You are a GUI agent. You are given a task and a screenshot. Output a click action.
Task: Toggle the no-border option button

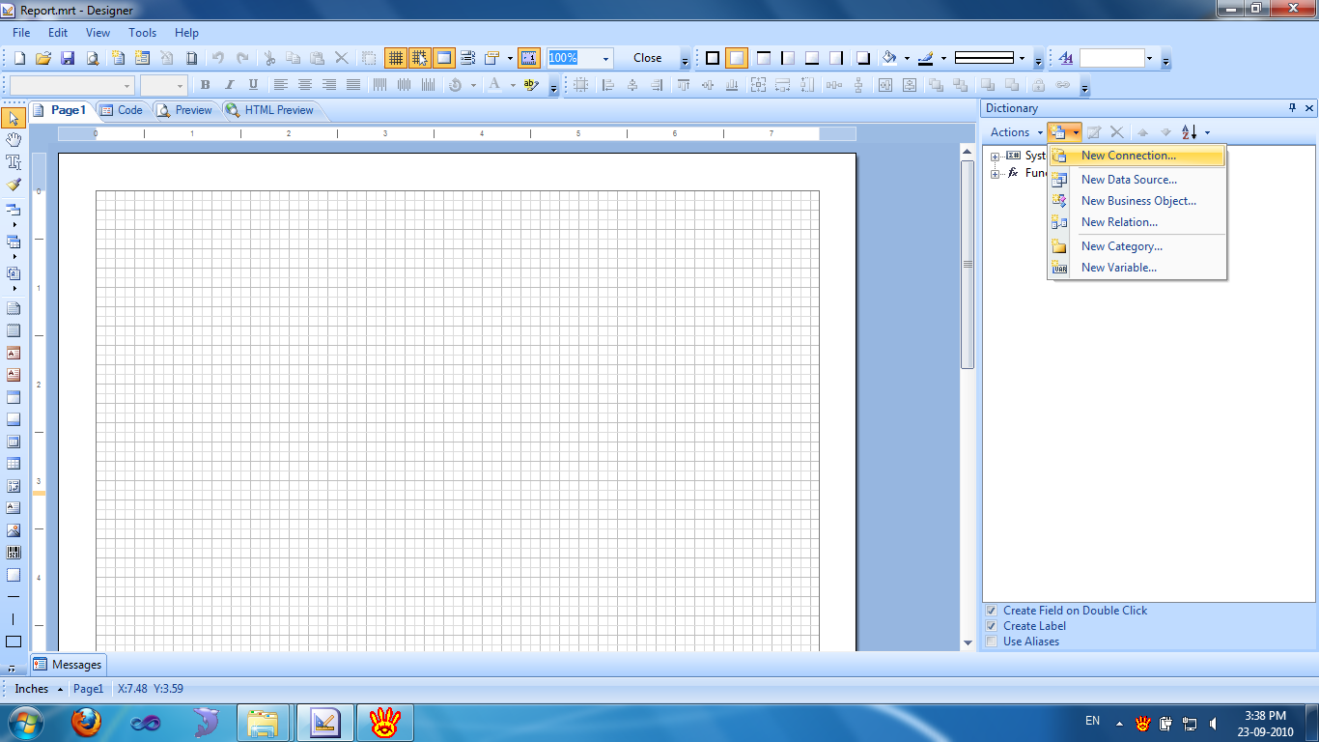737,58
